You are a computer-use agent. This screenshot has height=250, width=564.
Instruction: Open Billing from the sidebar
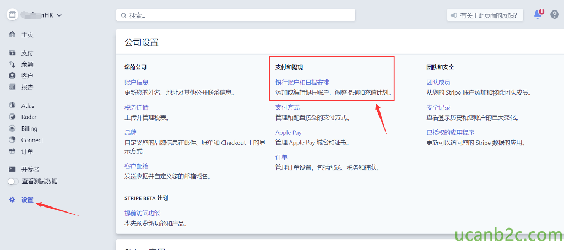(29, 128)
